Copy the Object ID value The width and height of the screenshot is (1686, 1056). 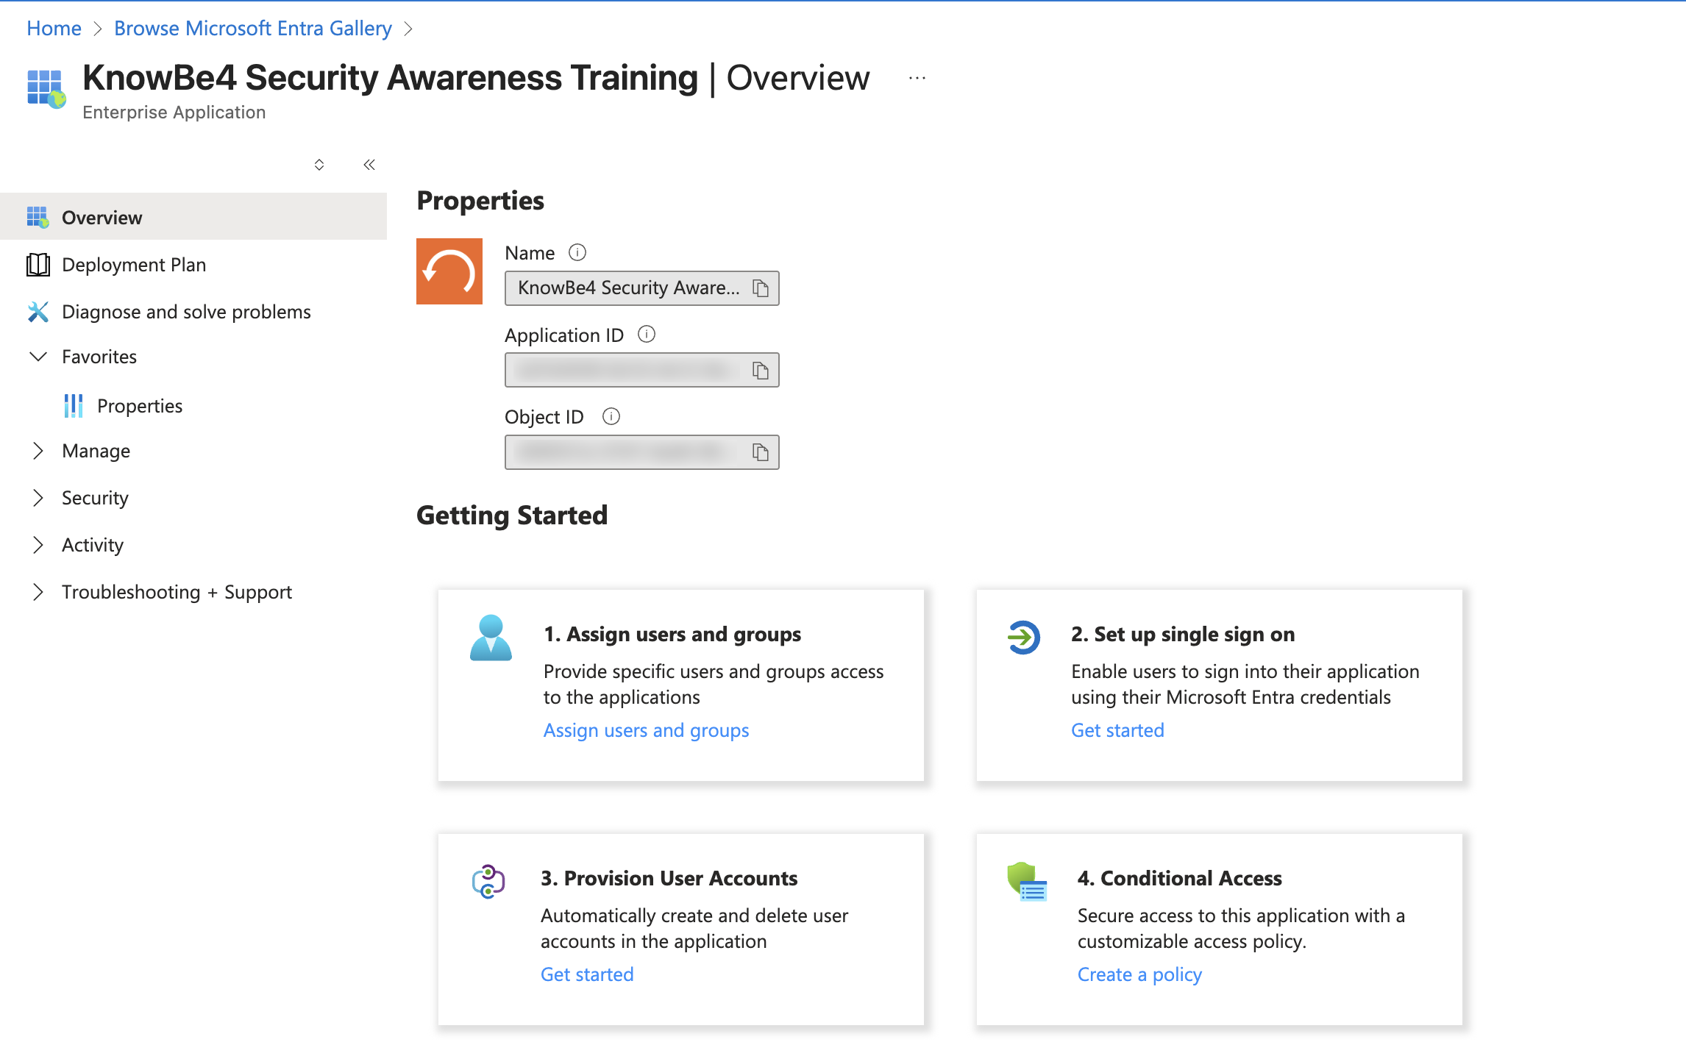[762, 452]
